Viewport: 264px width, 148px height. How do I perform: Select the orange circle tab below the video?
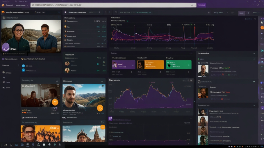(22, 59)
